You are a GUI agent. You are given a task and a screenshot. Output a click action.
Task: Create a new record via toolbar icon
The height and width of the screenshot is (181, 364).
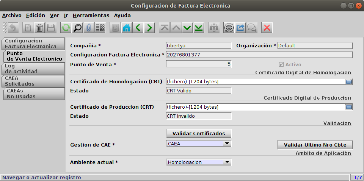(28, 28)
